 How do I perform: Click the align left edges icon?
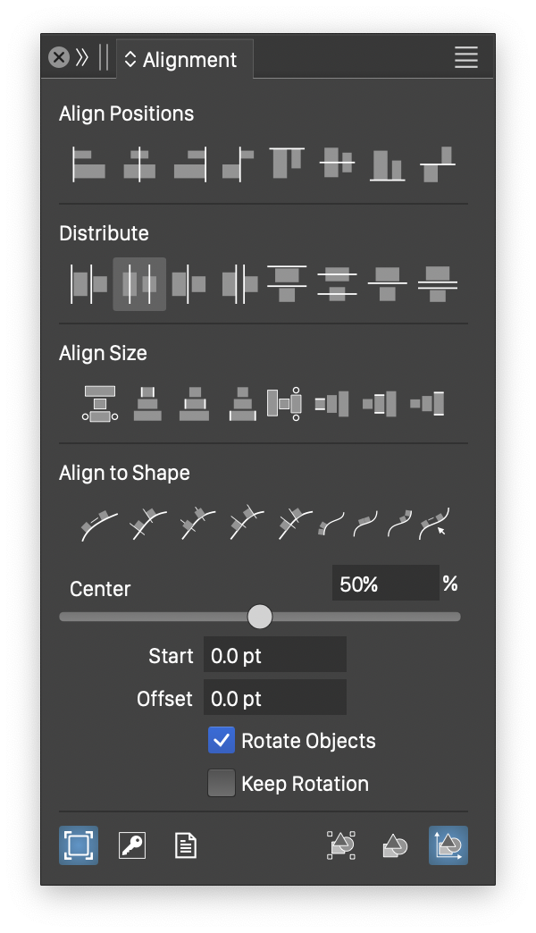point(88,164)
